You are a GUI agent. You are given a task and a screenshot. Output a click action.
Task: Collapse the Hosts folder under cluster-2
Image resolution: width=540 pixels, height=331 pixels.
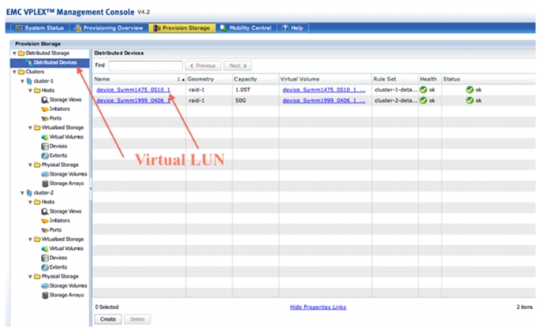click(30, 202)
